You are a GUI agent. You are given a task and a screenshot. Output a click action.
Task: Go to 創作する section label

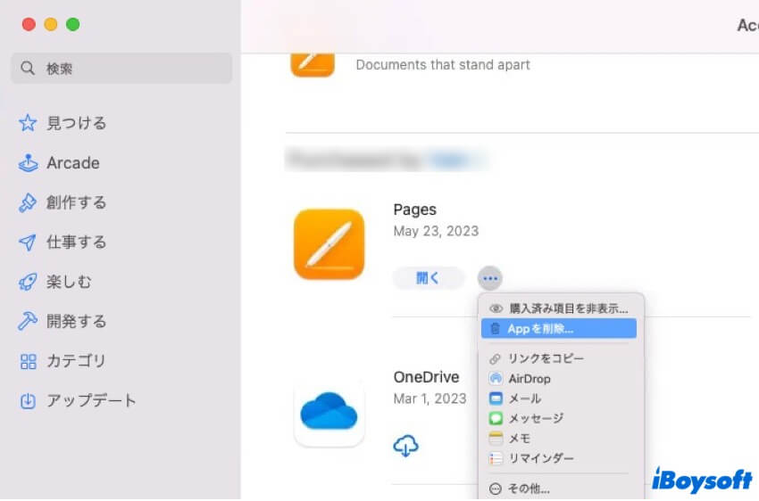coord(77,202)
